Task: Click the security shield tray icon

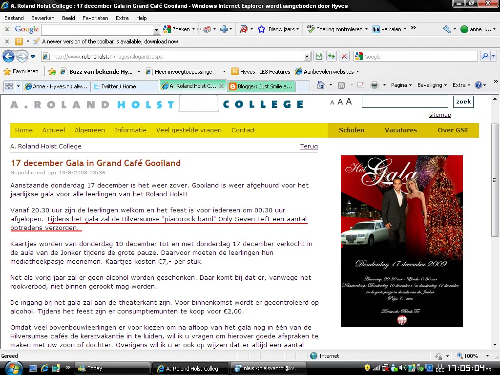Action: pos(367,368)
